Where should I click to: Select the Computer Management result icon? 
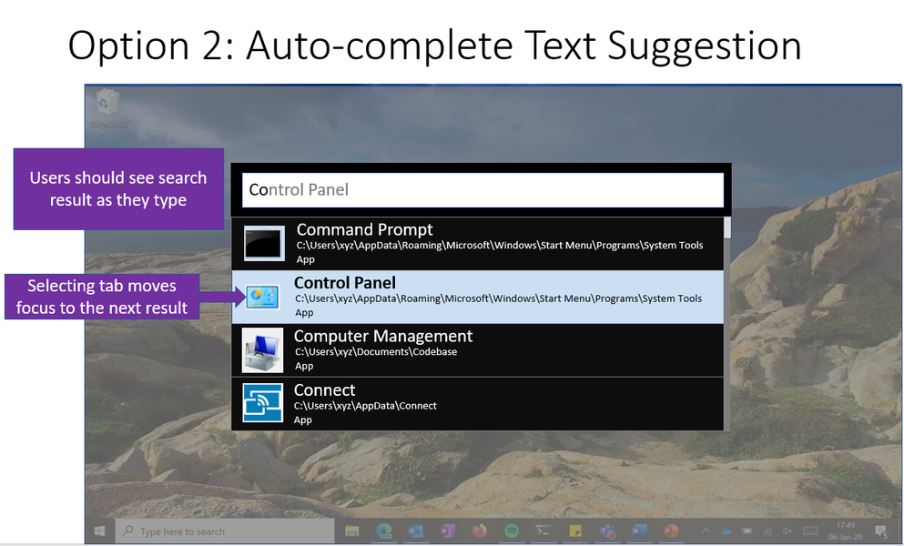(262, 350)
